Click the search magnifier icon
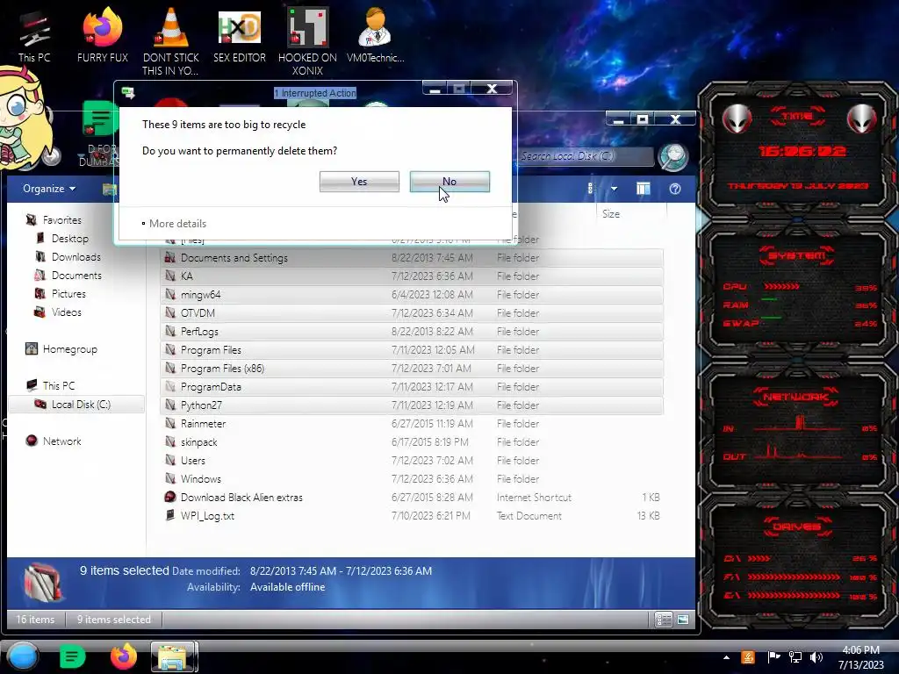This screenshot has height=674, width=899. click(x=673, y=156)
